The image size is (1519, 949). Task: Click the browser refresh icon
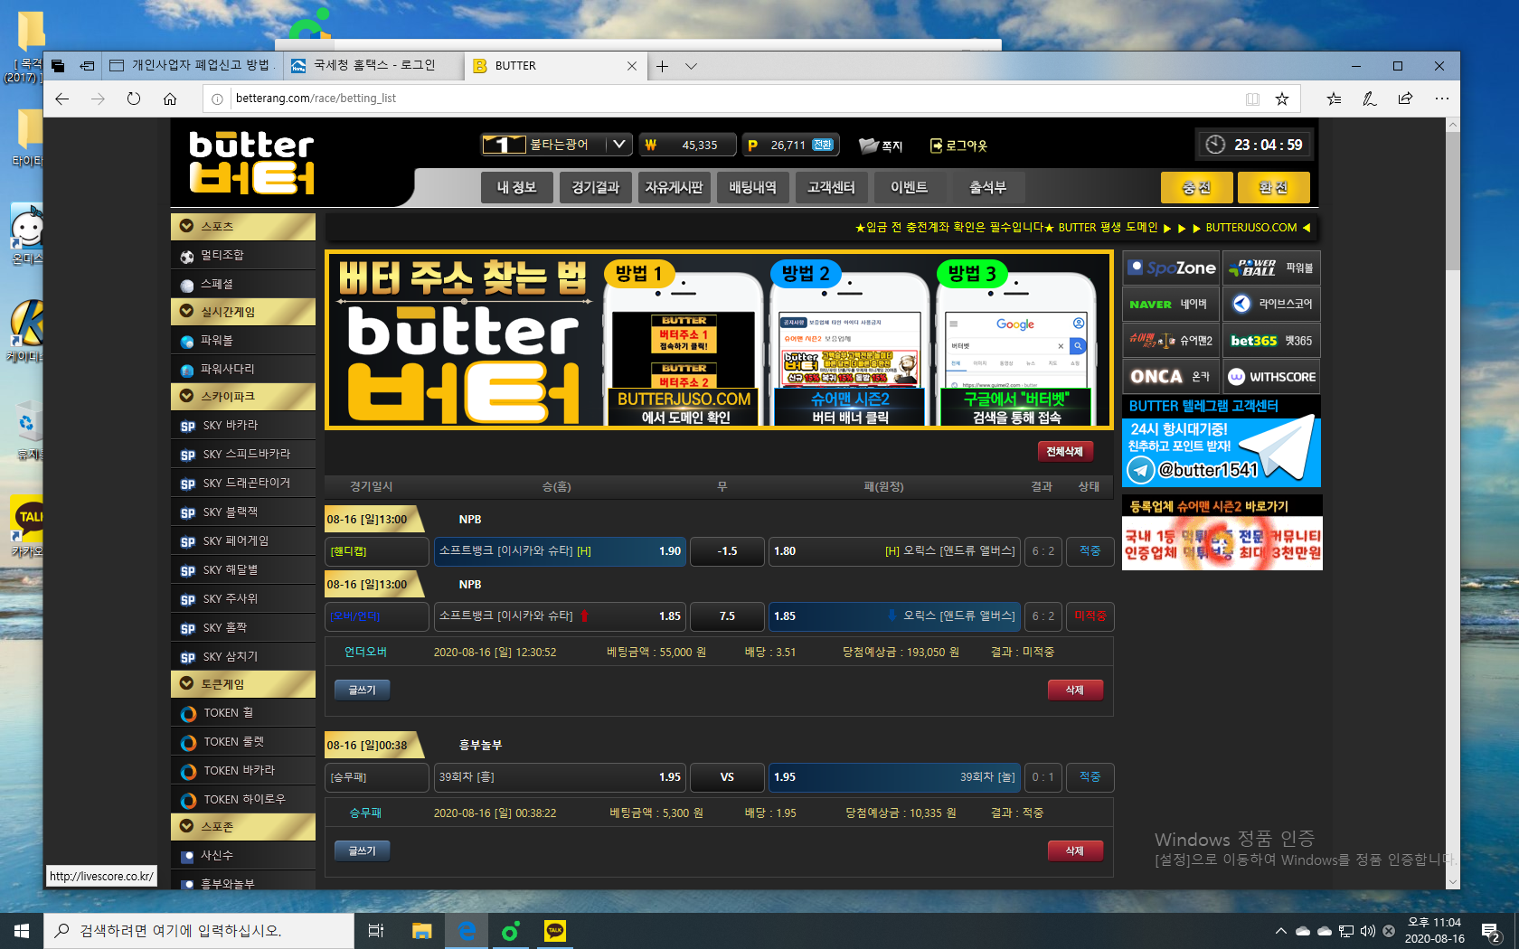134,99
